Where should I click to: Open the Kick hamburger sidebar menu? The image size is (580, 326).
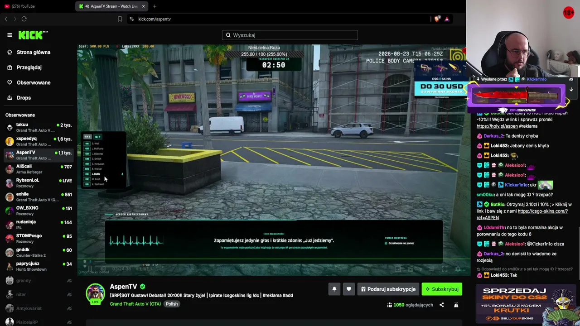(x=10, y=35)
